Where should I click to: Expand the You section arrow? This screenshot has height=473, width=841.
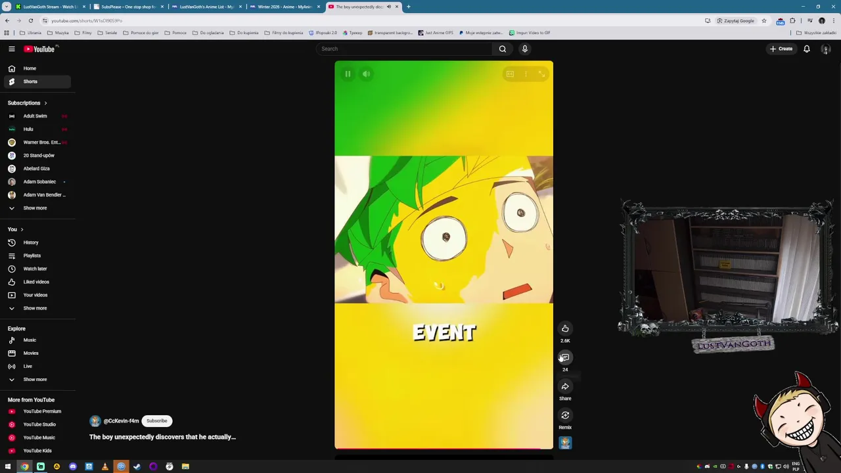[x=22, y=229]
